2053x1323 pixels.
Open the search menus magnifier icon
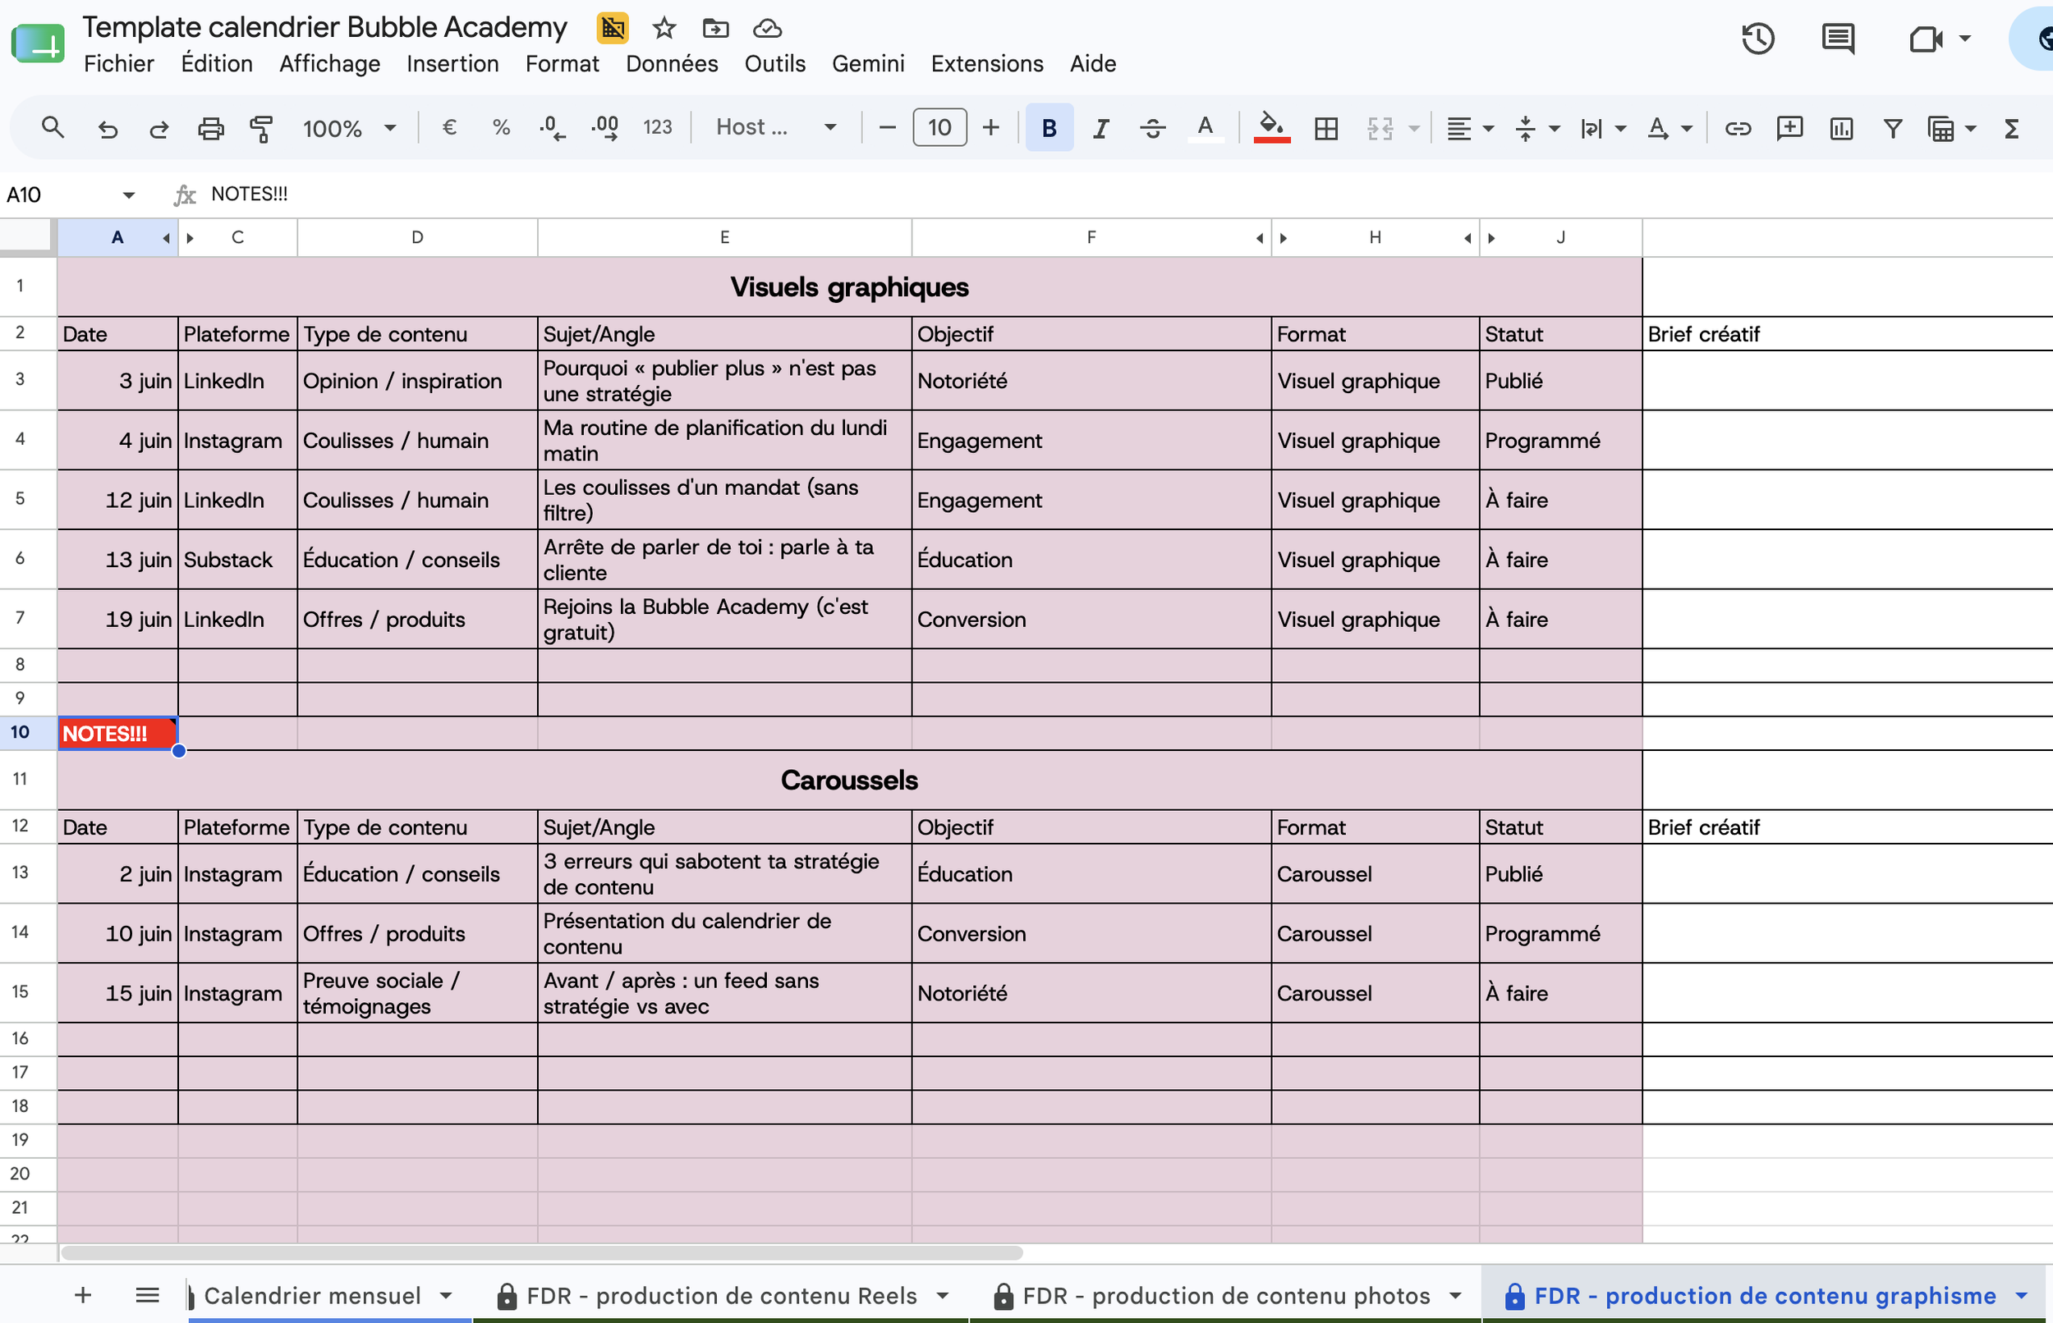53,128
